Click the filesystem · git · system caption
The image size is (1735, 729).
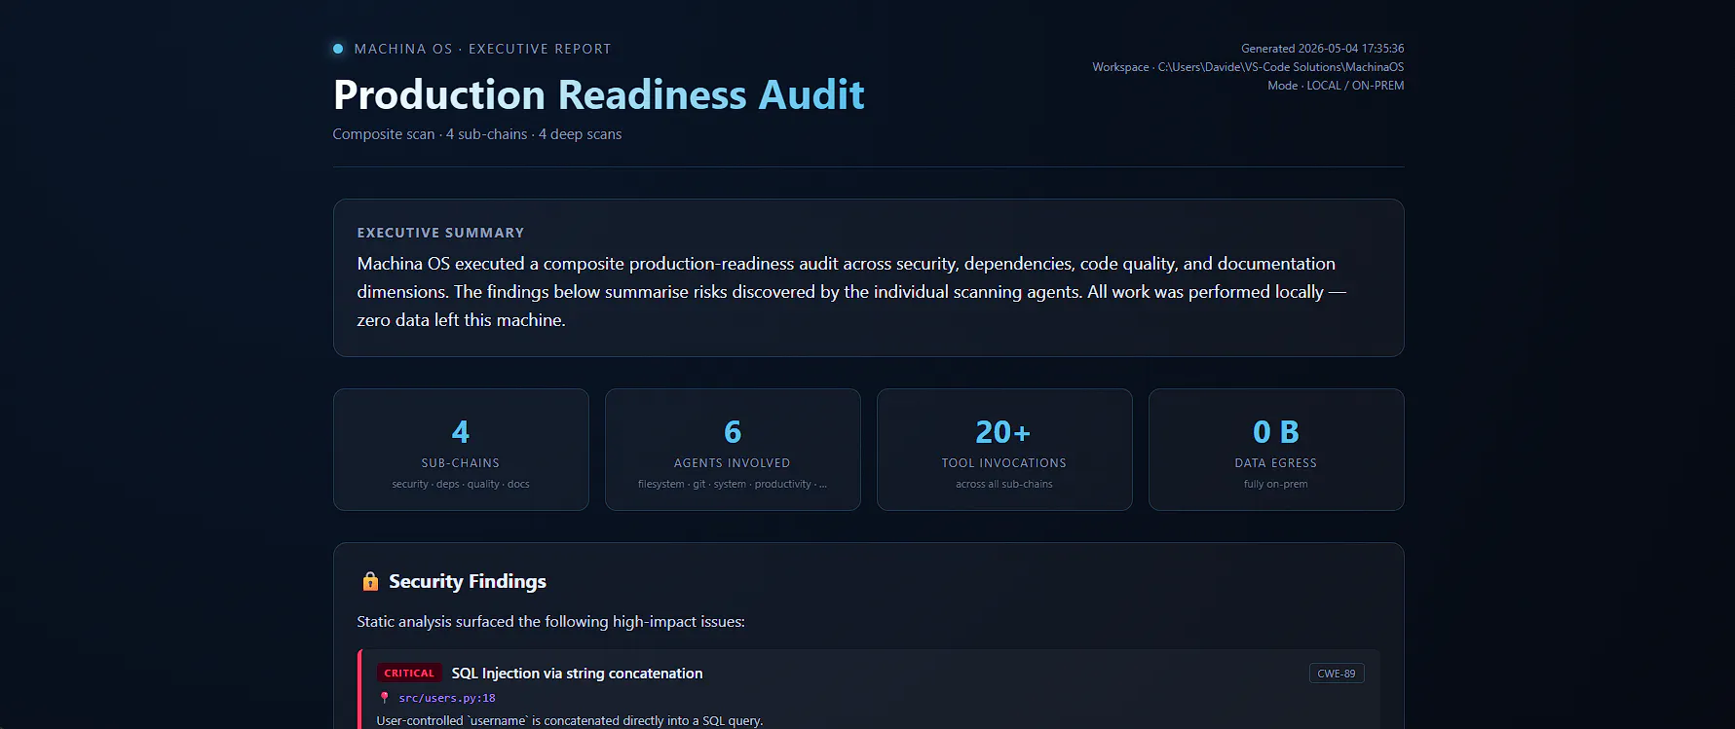(x=733, y=484)
